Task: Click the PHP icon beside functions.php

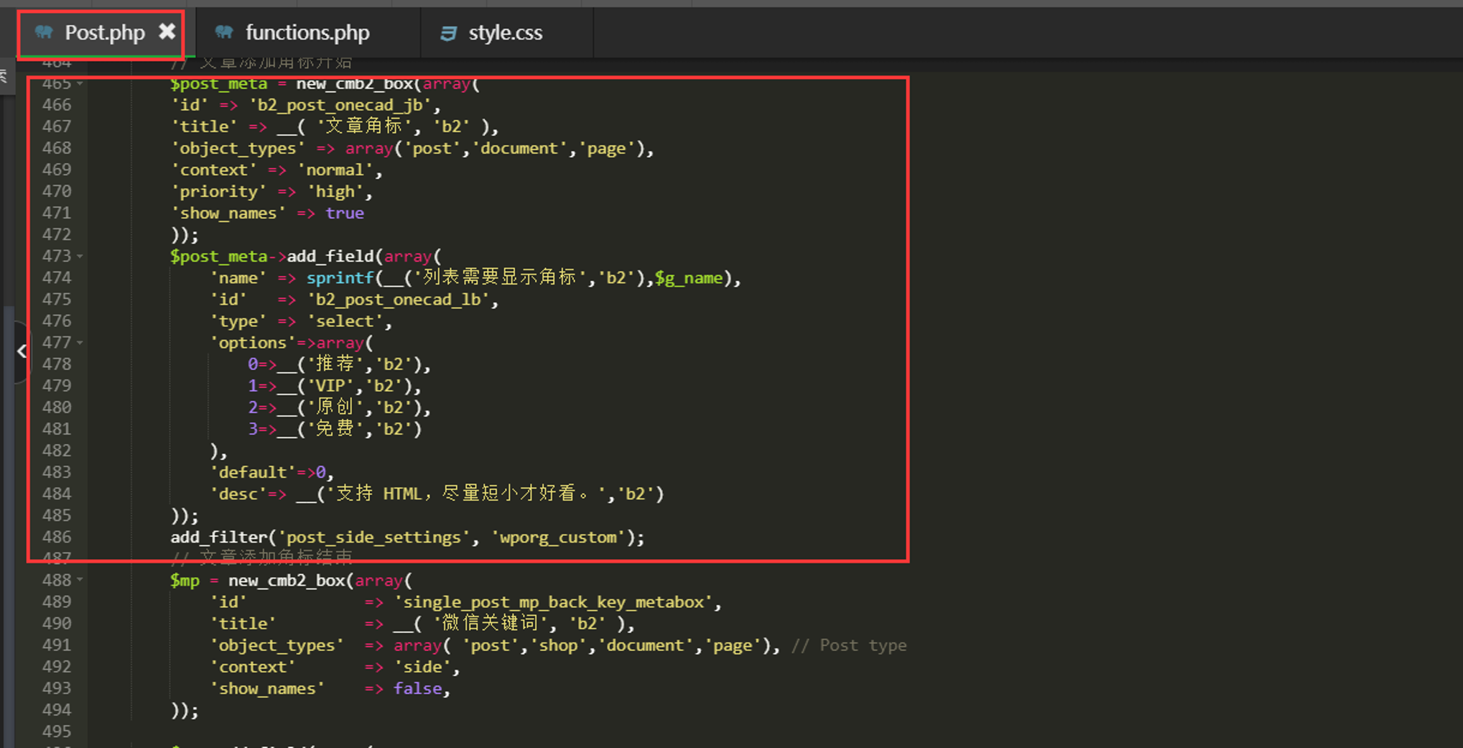Action: pyautogui.click(x=224, y=32)
